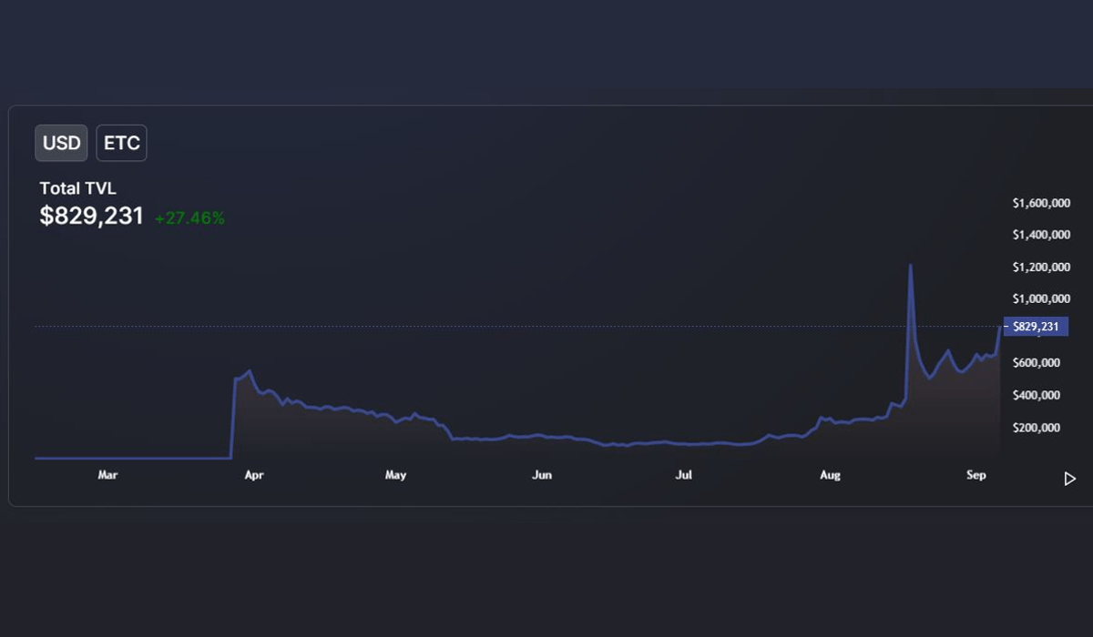Click the Mar label on time axis
1093x637 pixels.
tap(107, 475)
